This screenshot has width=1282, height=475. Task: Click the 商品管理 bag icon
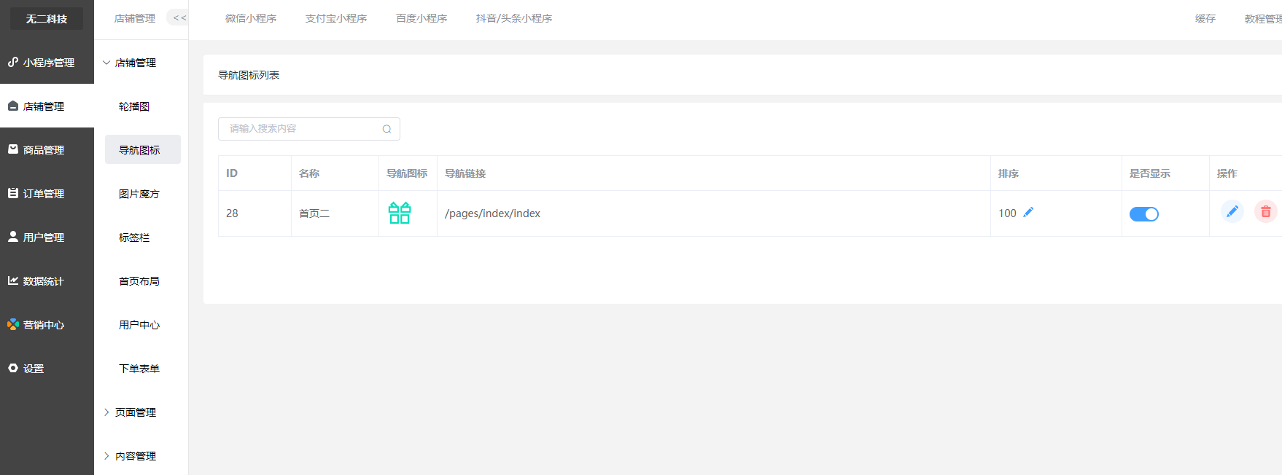pos(13,149)
